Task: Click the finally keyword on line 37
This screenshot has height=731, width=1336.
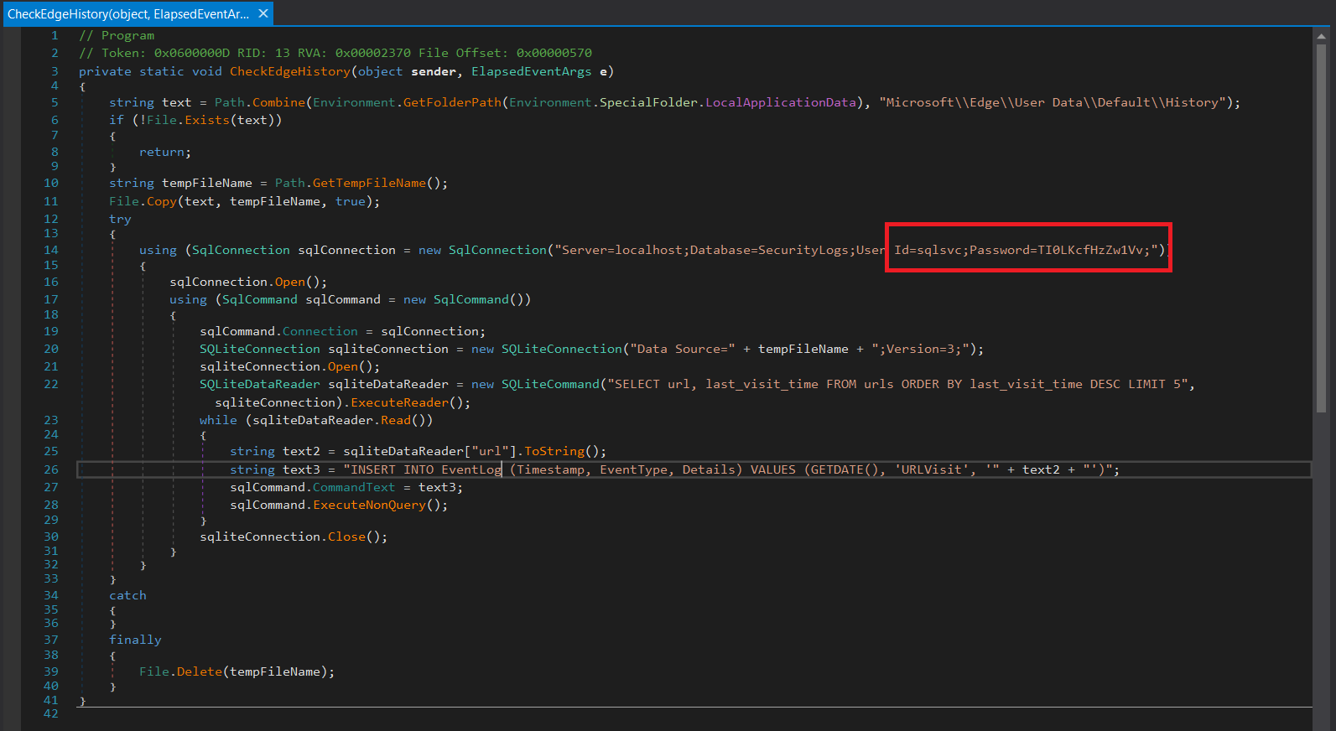Action: [135, 640]
